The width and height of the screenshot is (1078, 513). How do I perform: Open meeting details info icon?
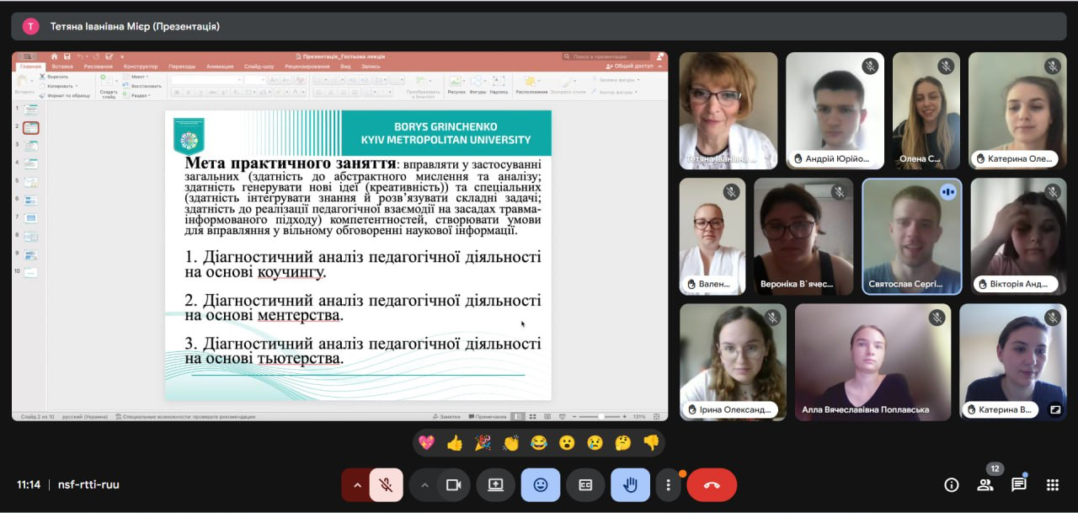pyautogui.click(x=952, y=484)
